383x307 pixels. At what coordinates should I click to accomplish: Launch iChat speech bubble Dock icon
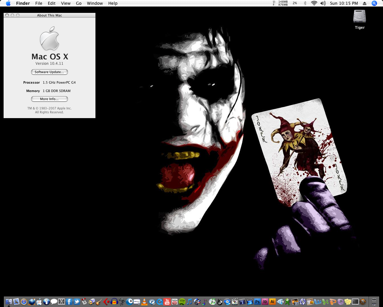click(x=54, y=302)
